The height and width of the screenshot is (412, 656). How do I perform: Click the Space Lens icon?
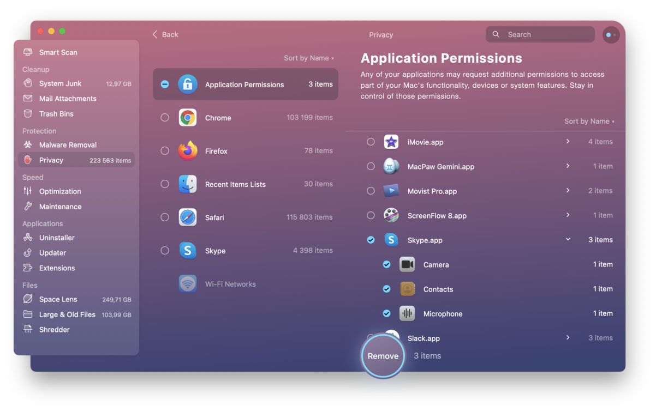(28, 299)
